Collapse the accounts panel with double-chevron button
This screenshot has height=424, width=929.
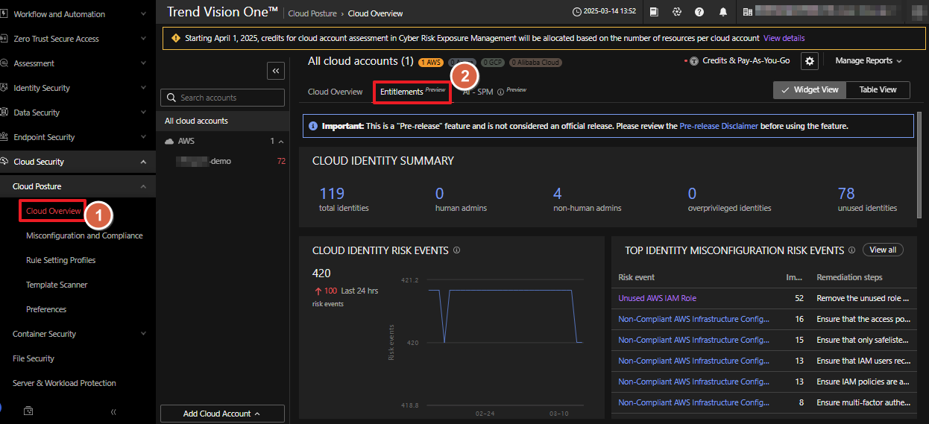point(276,71)
